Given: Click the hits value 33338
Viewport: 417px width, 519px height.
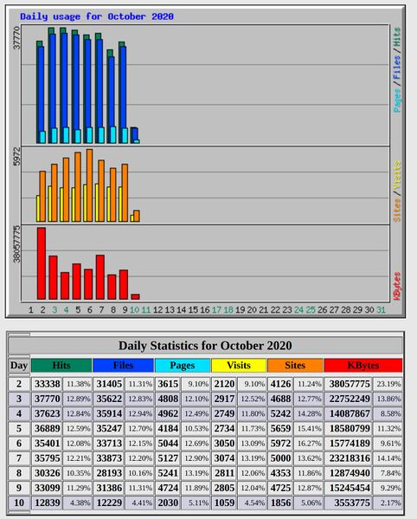Looking at the screenshot, I should coord(47,384).
